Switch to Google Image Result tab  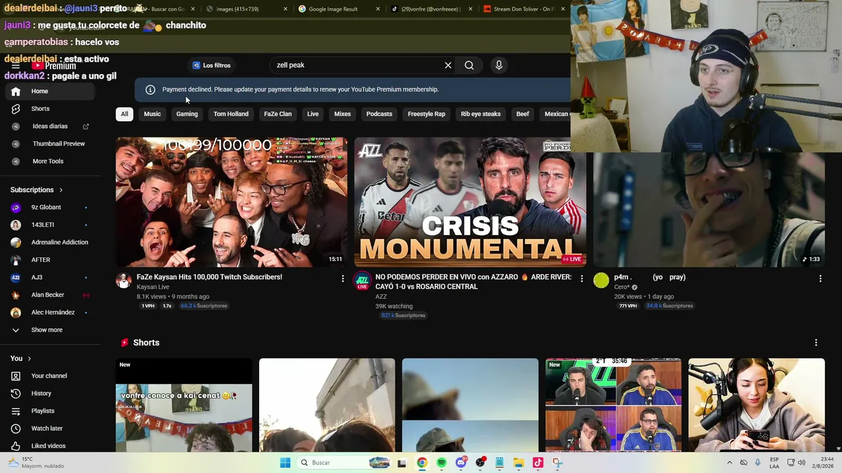tap(339, 9)
